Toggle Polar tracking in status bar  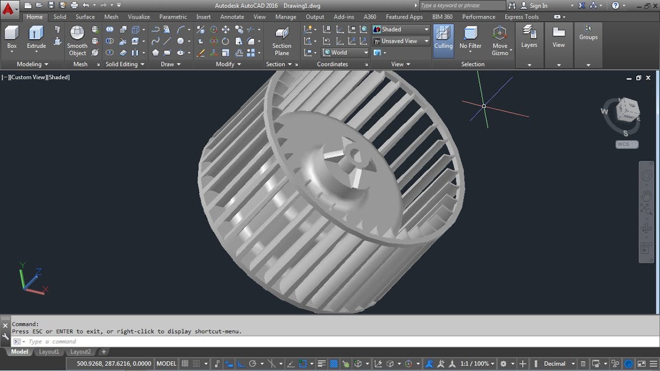(x=253, y=363)
